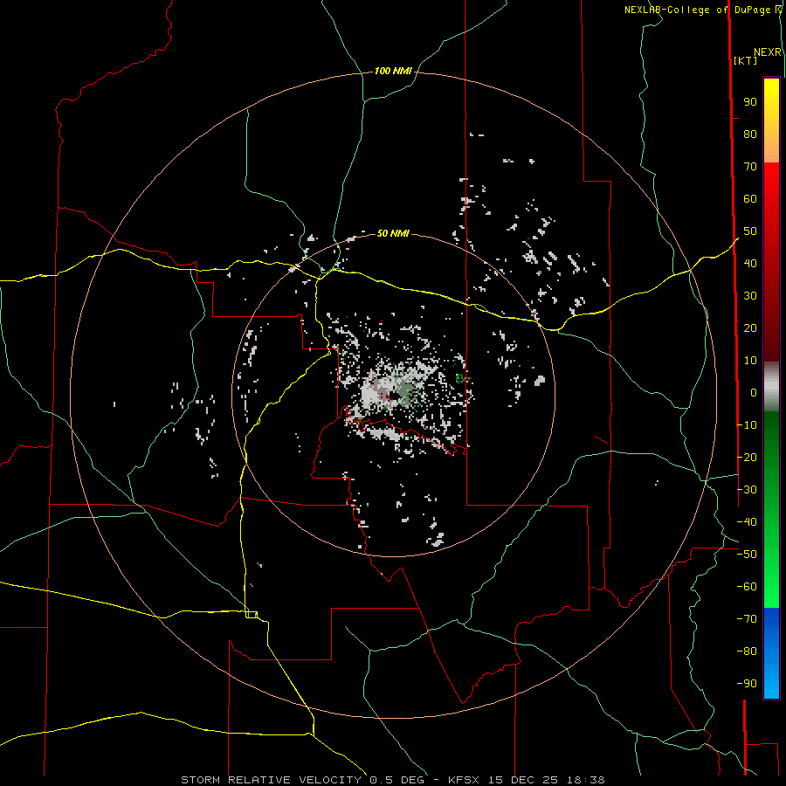The image size is (786, 786).
Task: Click the "-10" value on the velocity scale
Action: (x=747, y=425)
